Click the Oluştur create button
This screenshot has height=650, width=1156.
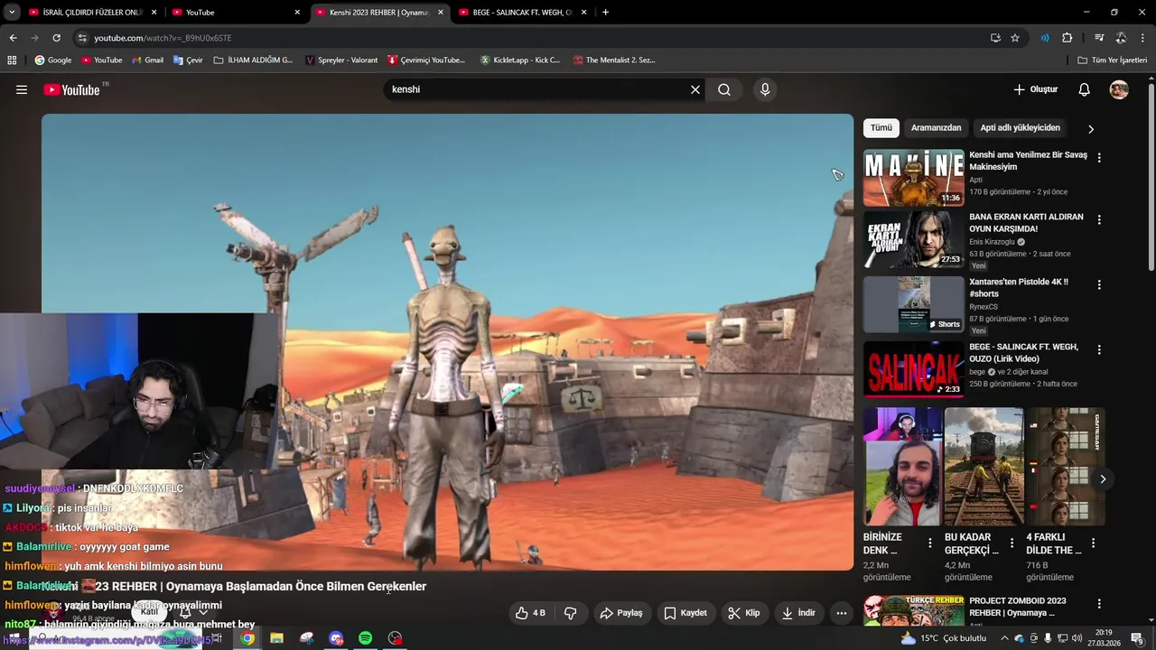pos(1036,89)
